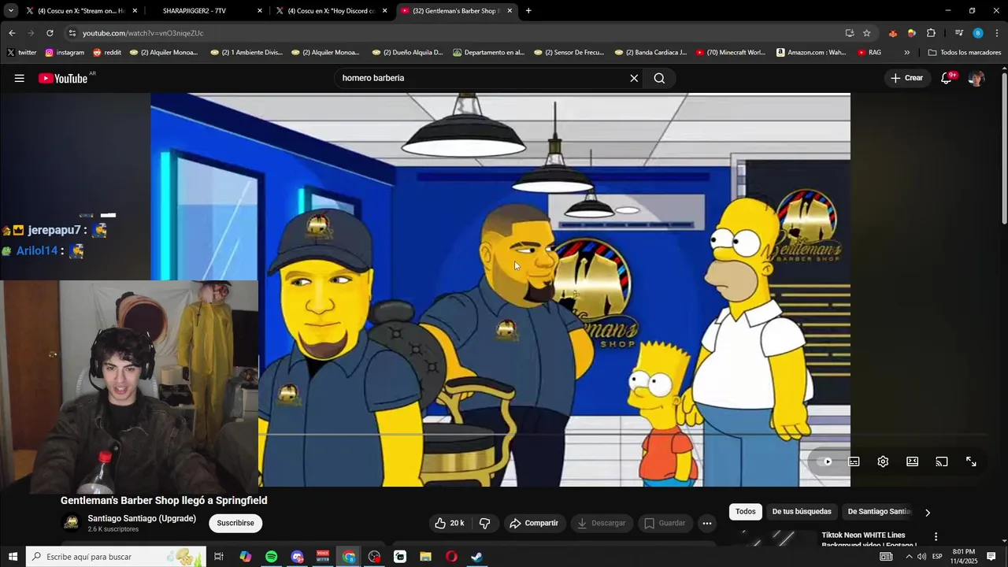Show hidden bookmarks with chevron

(907, 53)
